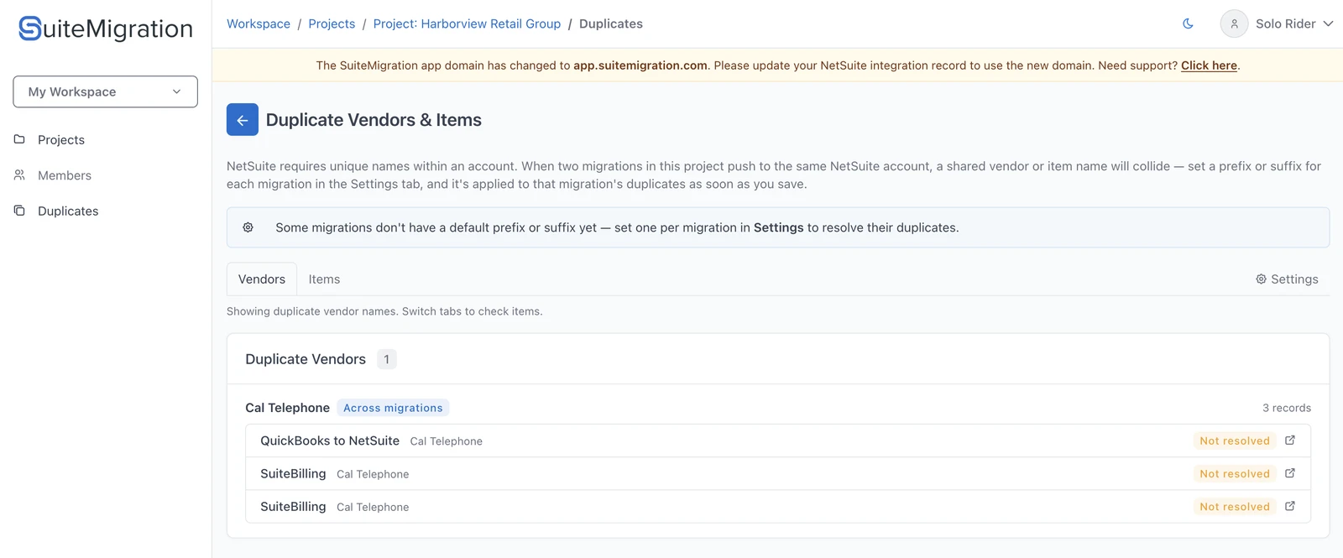
Task: Expand the Solo Rider account menu
Action: tap(1293, 23)
